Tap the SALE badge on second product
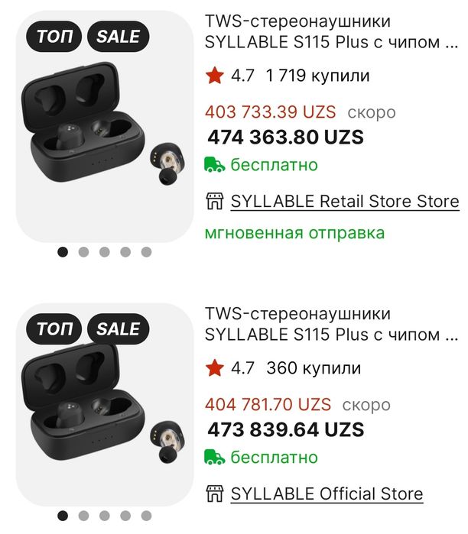 pyautogui.click(x=119, y=329)
